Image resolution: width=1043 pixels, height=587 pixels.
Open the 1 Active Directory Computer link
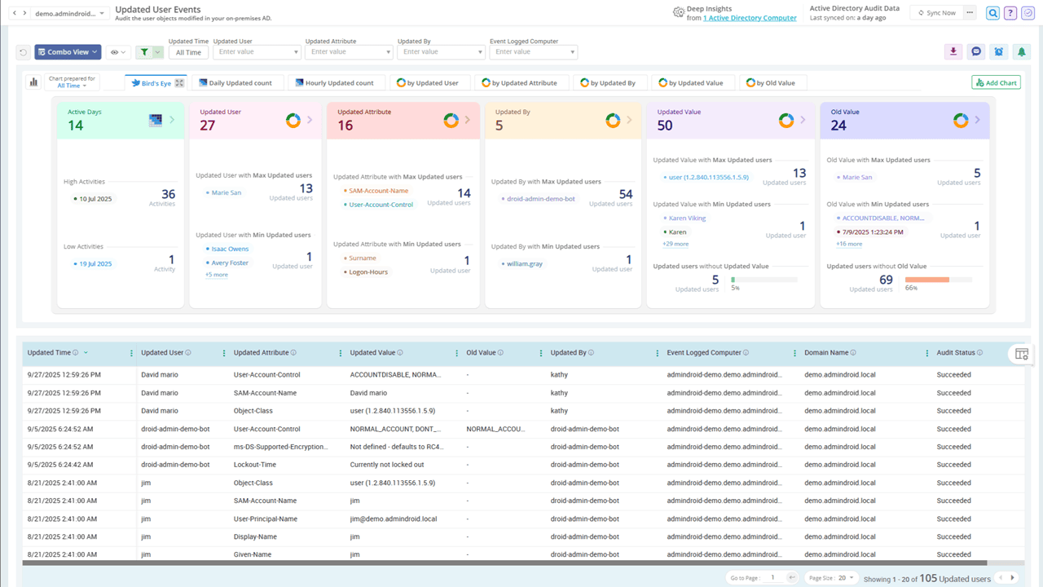coord(750,18)
